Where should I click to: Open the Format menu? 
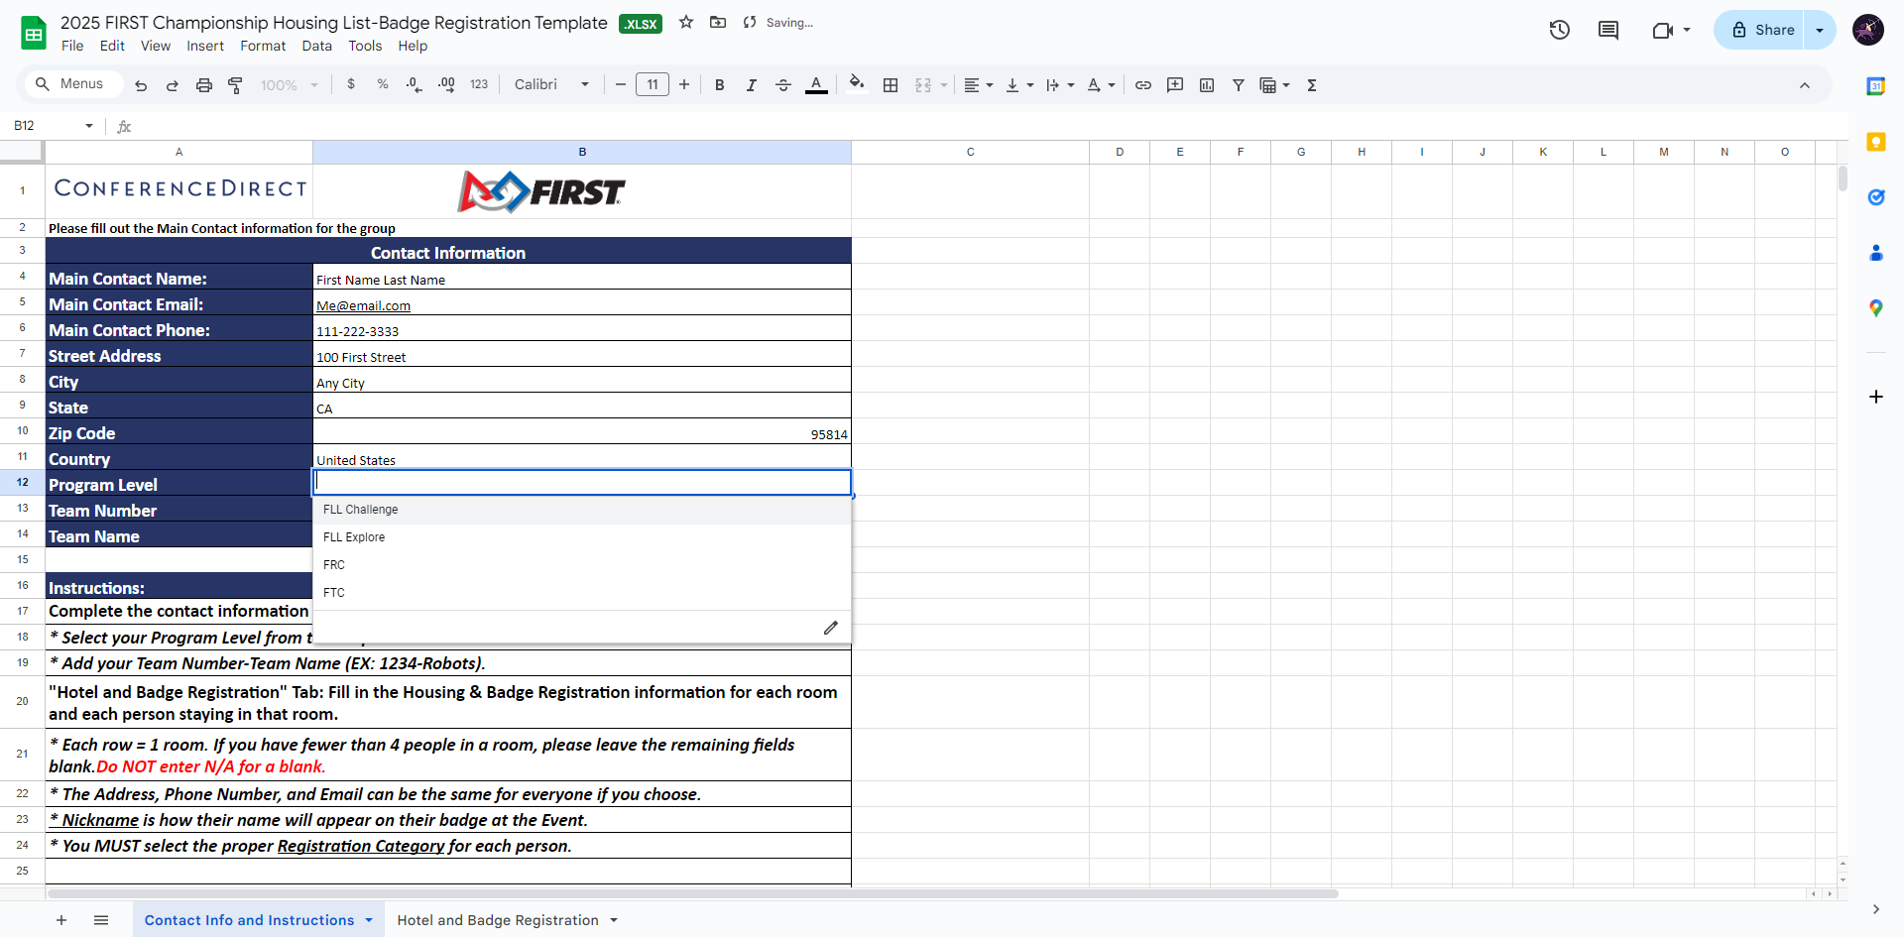pyautogui.click(x=263, y=46)
